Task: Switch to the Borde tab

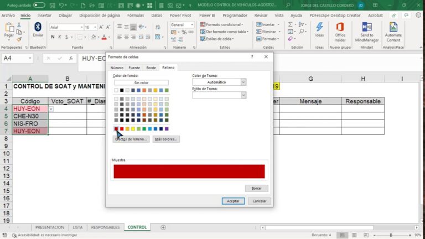Action: 151,67
